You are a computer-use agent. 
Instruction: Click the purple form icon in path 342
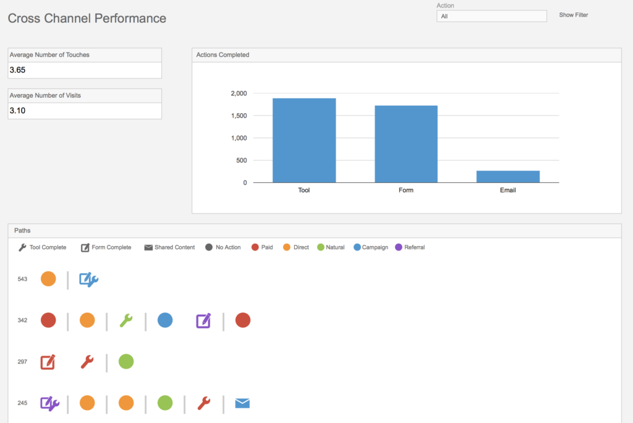tap(203, 320)
